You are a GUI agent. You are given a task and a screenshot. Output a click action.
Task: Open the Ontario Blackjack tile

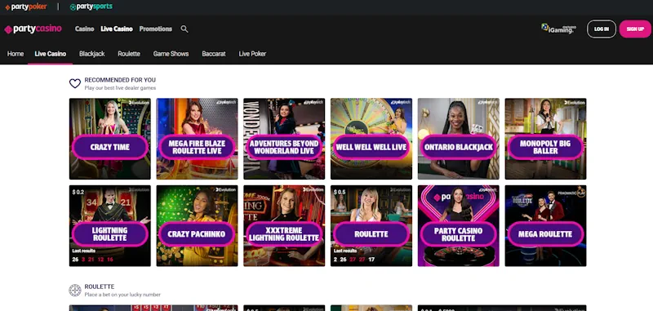pos(459,139)
